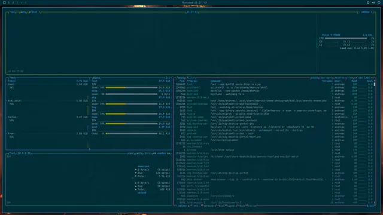This screenshot has height=215, width=383.
Task: Click enp0s3 network interface selector
Action: pyautogui.click(x=162, y=153)
